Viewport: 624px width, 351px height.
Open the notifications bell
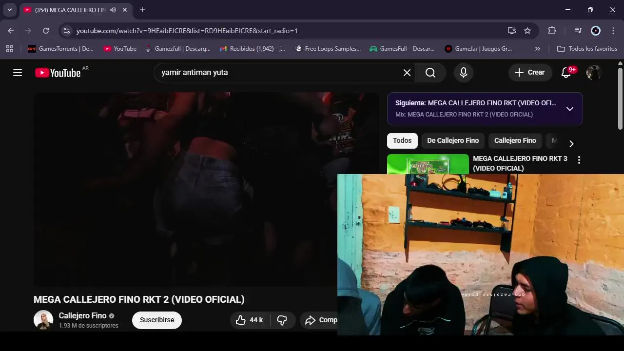point(566,73)
